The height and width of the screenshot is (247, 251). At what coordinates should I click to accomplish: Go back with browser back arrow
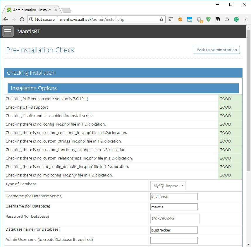(x=6, y=19)
